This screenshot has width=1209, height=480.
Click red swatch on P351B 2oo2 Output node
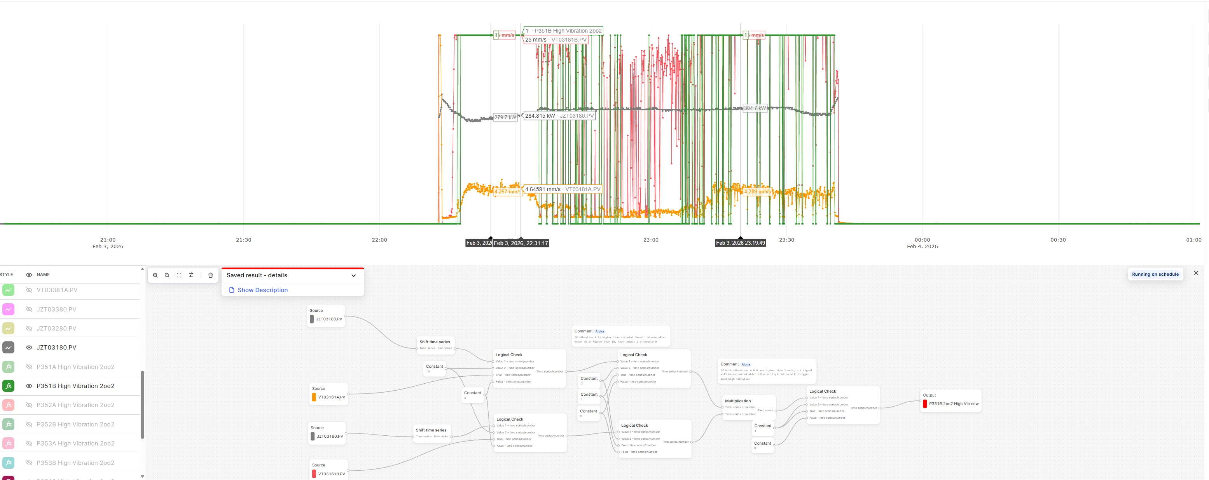point(924,403)
